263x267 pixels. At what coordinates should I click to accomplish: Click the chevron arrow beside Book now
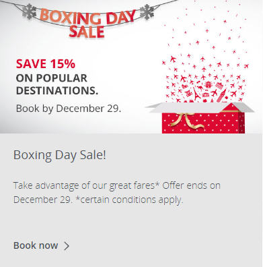point(67,246)
